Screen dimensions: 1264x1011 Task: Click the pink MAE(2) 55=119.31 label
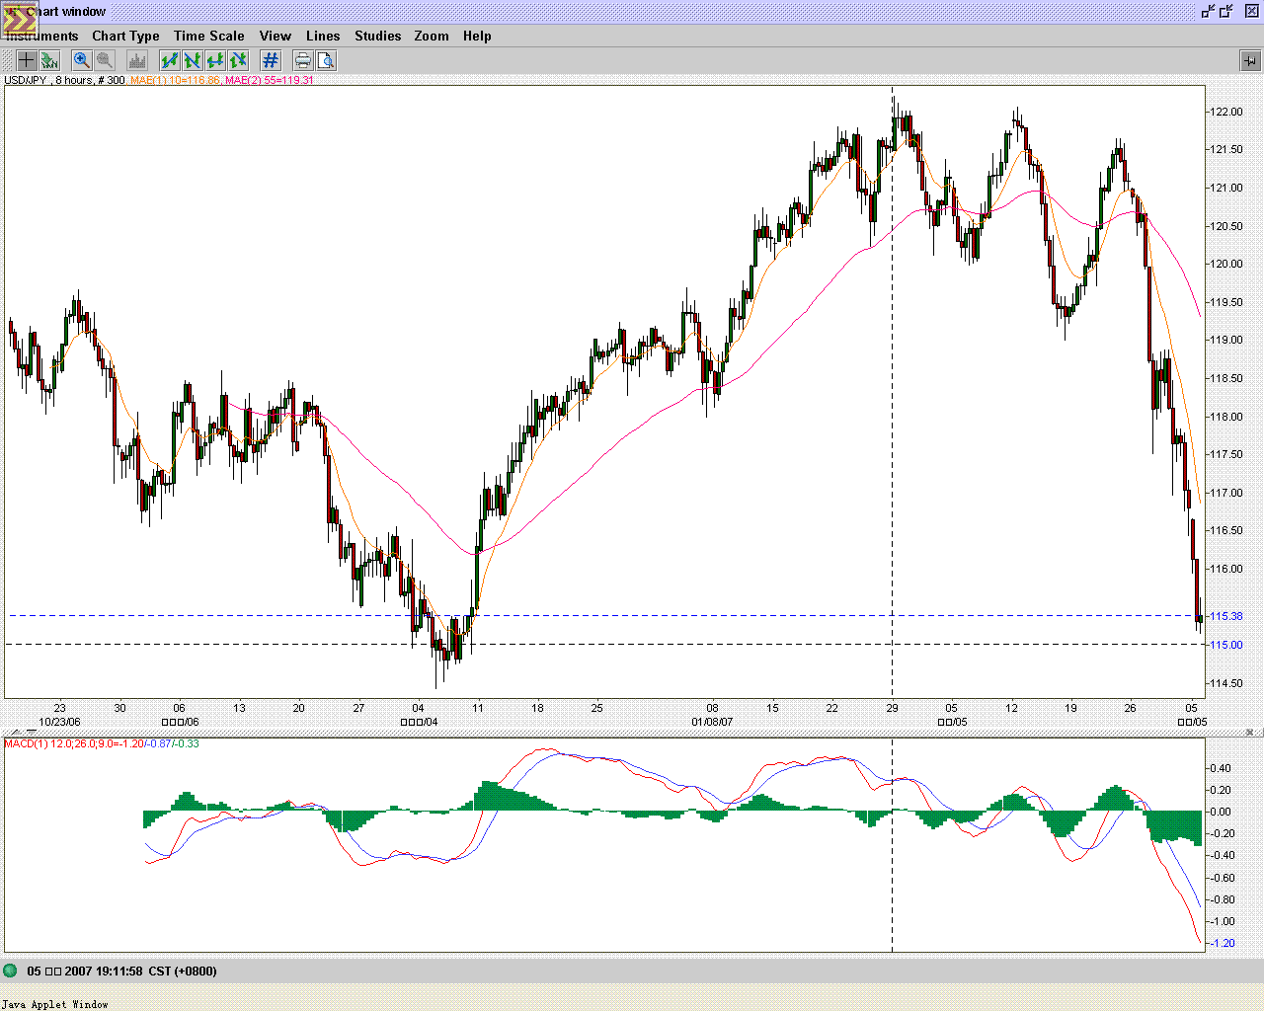coord(270,80)
